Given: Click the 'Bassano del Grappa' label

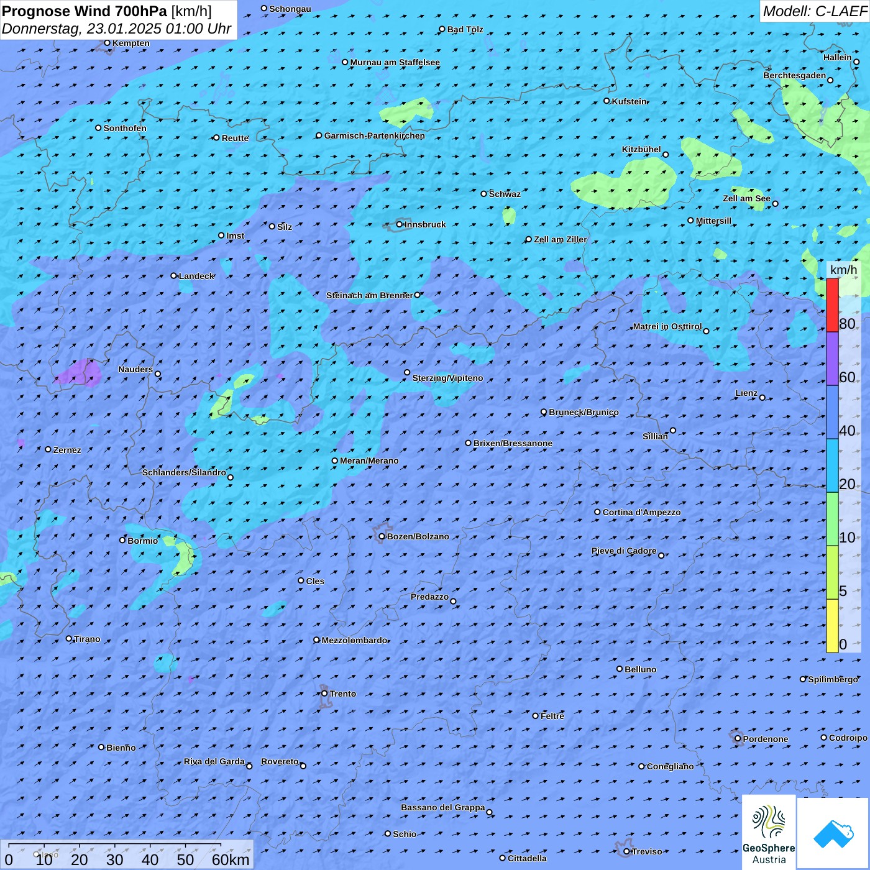Looking at the screenshot, I should click(x=442, y=807).
